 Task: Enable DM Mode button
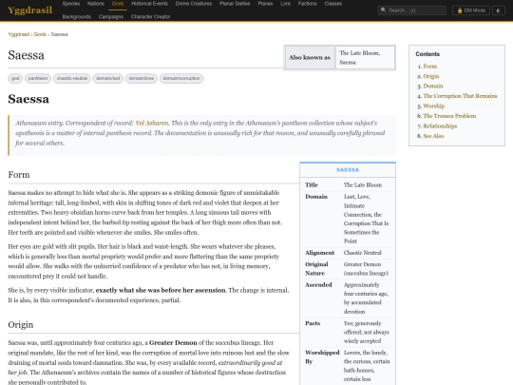471,10
